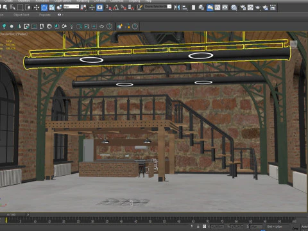Click the Use Pivot Point Center icon
Viewport: 308px width, 231px height.
[83, 8]
